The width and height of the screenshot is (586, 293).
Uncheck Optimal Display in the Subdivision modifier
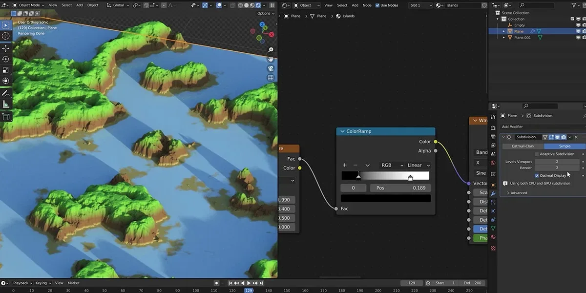pos(537,175)
